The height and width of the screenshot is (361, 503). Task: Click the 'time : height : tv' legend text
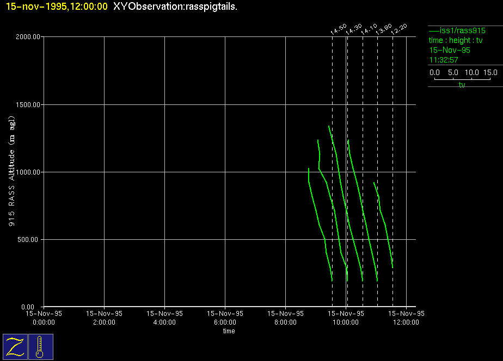[x=456, y=41]
